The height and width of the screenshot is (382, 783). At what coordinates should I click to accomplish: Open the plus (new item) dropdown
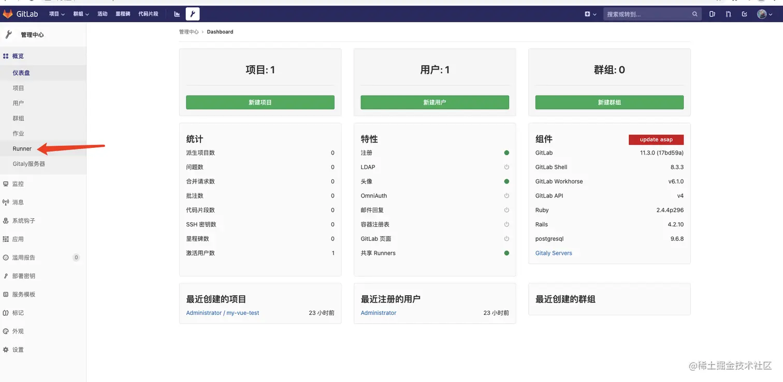590,14
